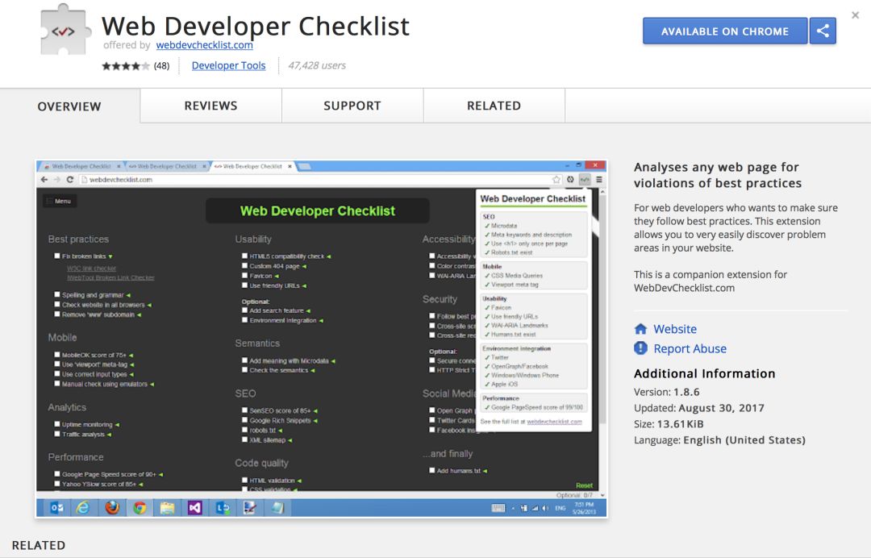Click Internet Explorer icon on preview taskbar
The width and height of the screenshot is (871, 558).
click(x=83, y=507)
